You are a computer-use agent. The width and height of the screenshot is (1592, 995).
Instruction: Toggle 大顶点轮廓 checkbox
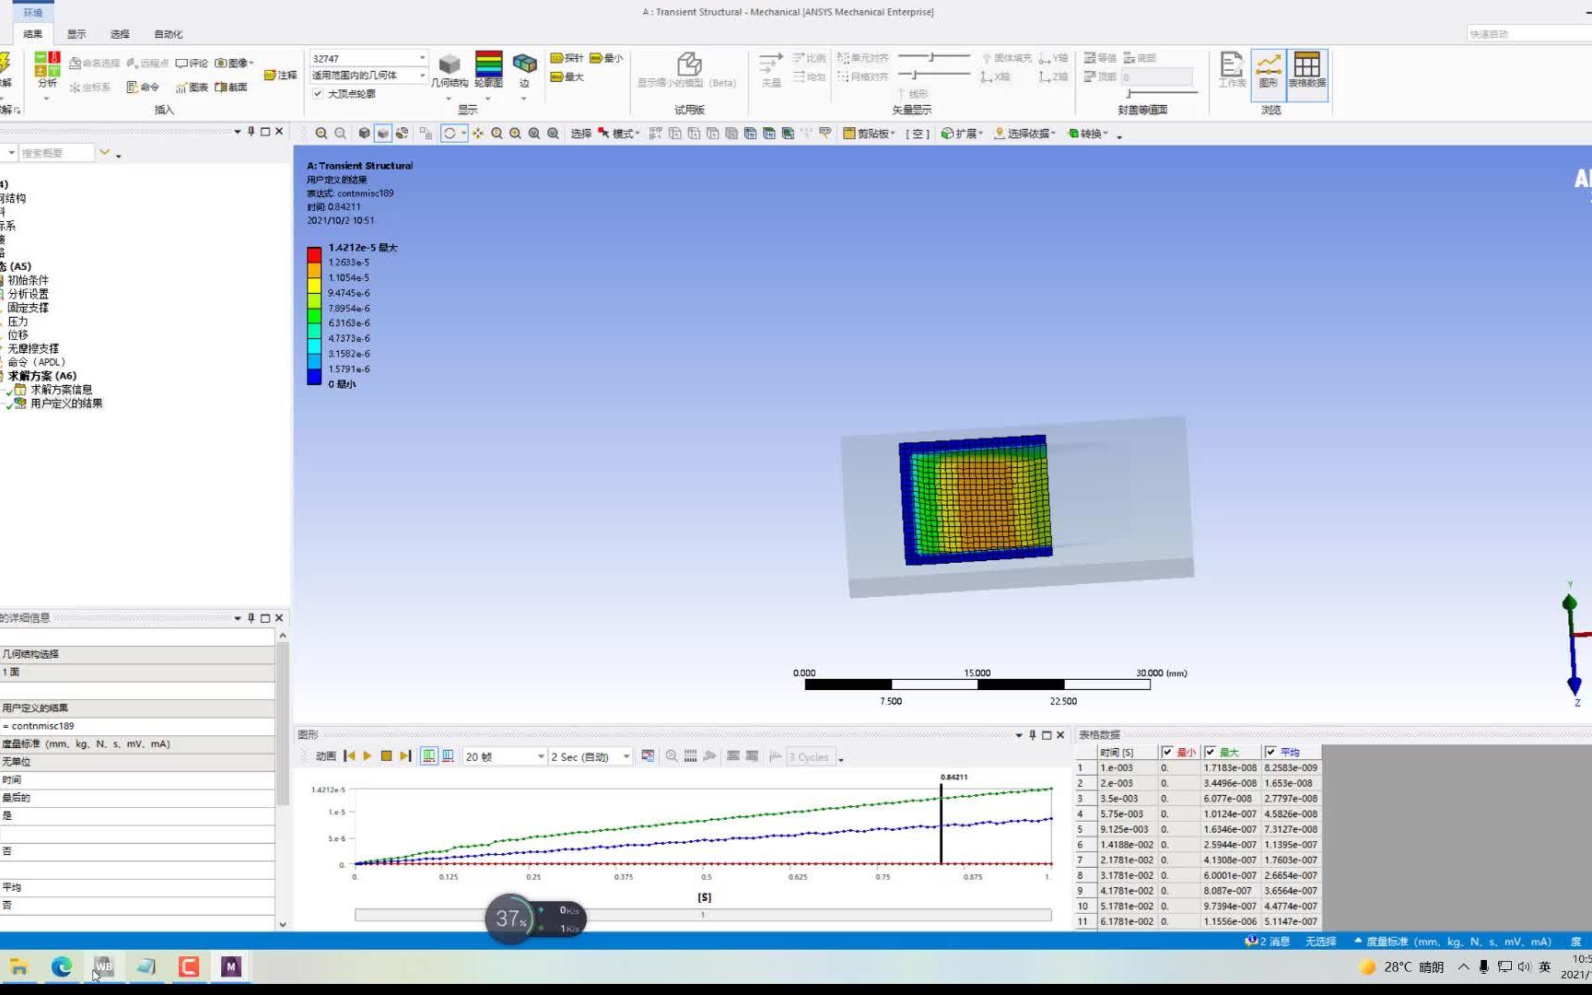(x=318, y=94)
